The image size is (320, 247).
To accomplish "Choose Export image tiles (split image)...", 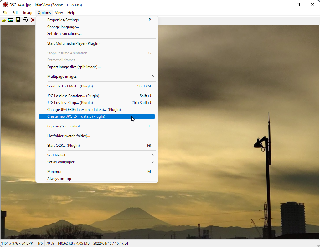I will (x=97, y=67).
